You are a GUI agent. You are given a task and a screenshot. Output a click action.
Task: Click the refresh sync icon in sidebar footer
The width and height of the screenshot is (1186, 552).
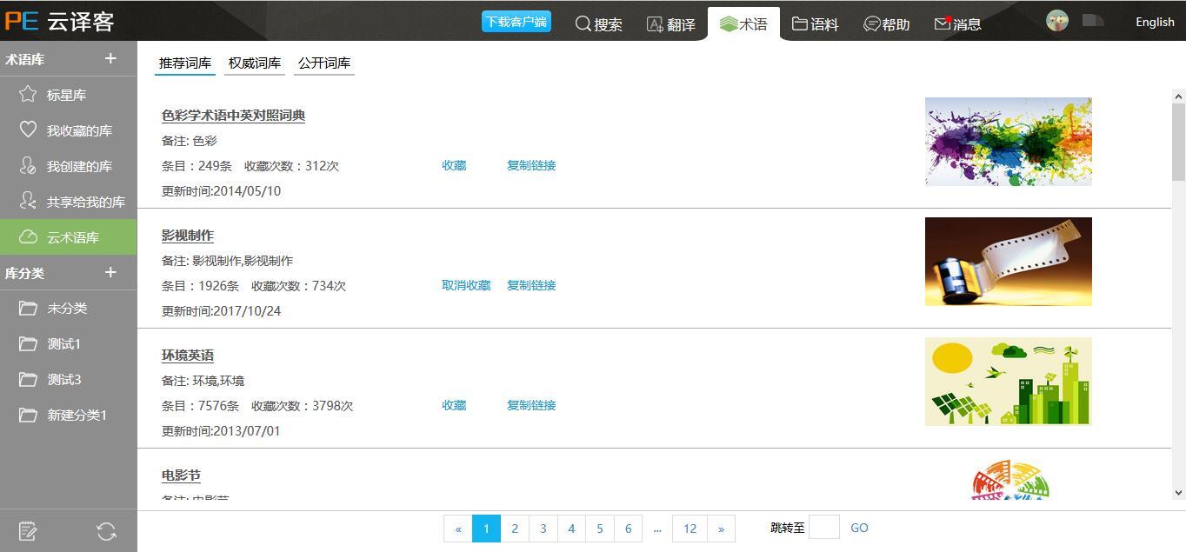(106, 531)
